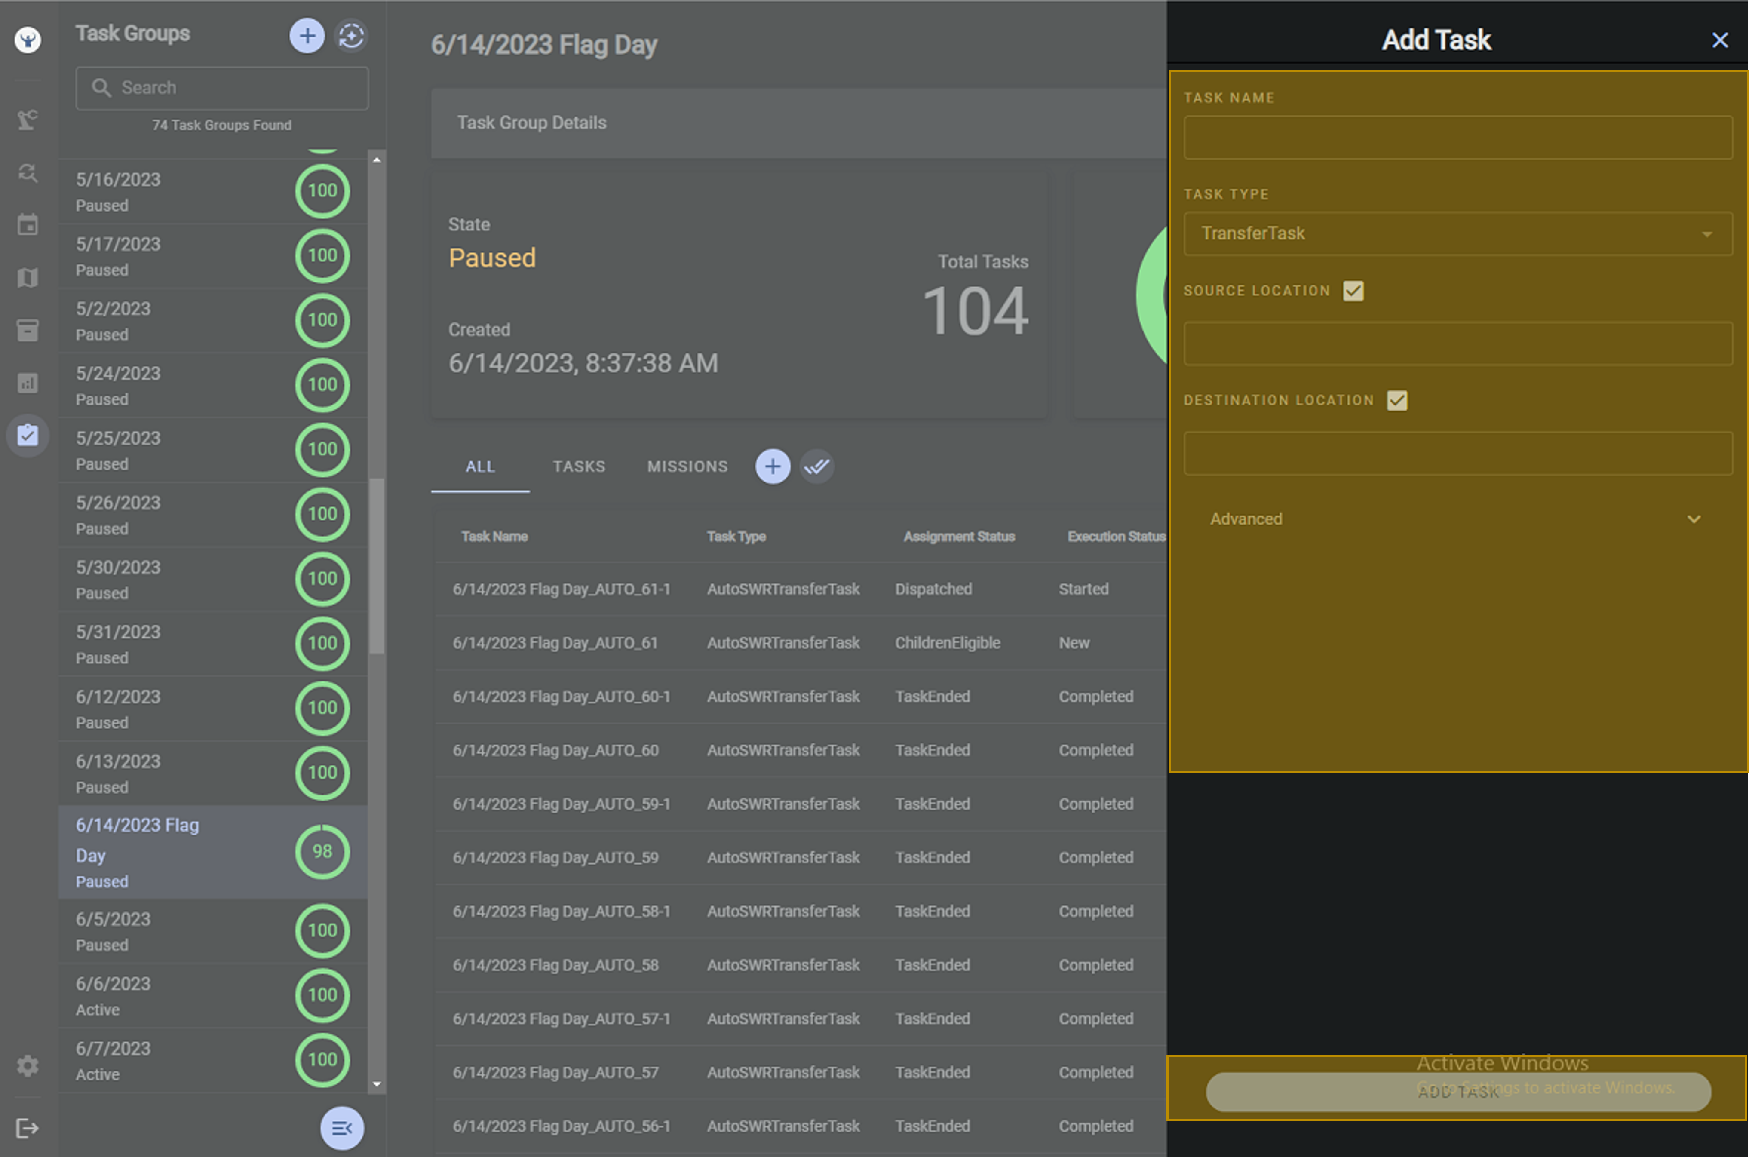Viewport: 1749px width, 1157px height.
Task: Uncheck the Destination Location checkbox
Action: tap(1396, 401)
